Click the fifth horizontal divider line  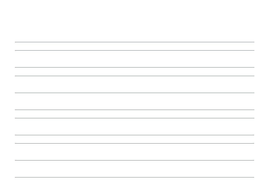pos(134,93)
